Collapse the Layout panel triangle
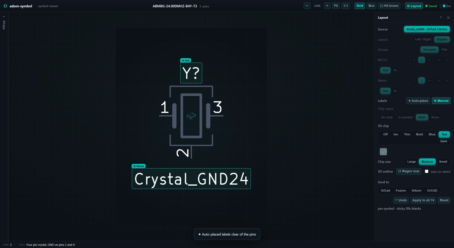This screenshot has width=454, height=248. [x=441, y=18]
